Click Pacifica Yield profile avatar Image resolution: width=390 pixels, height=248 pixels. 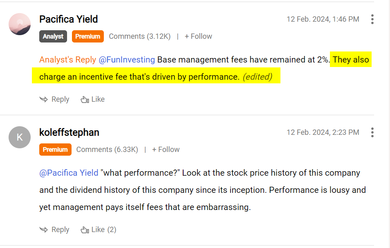(20, 24)
